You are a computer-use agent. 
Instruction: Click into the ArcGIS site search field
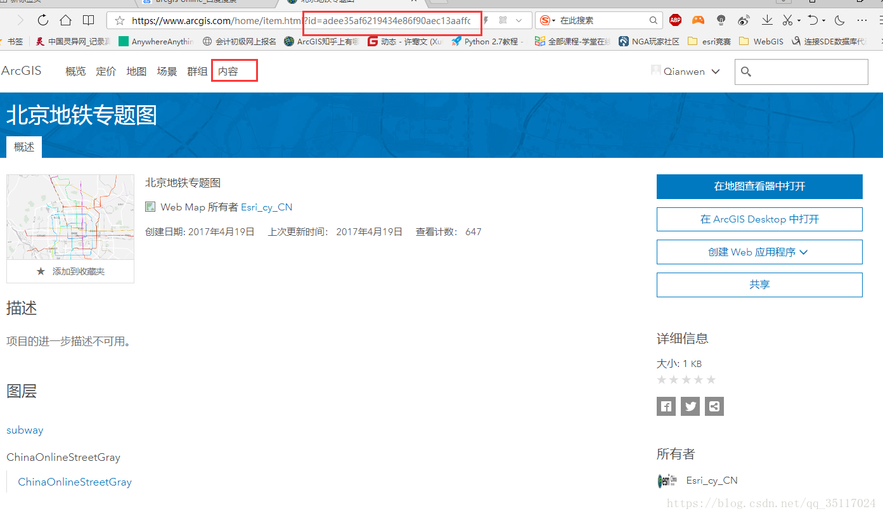point(801,72)
